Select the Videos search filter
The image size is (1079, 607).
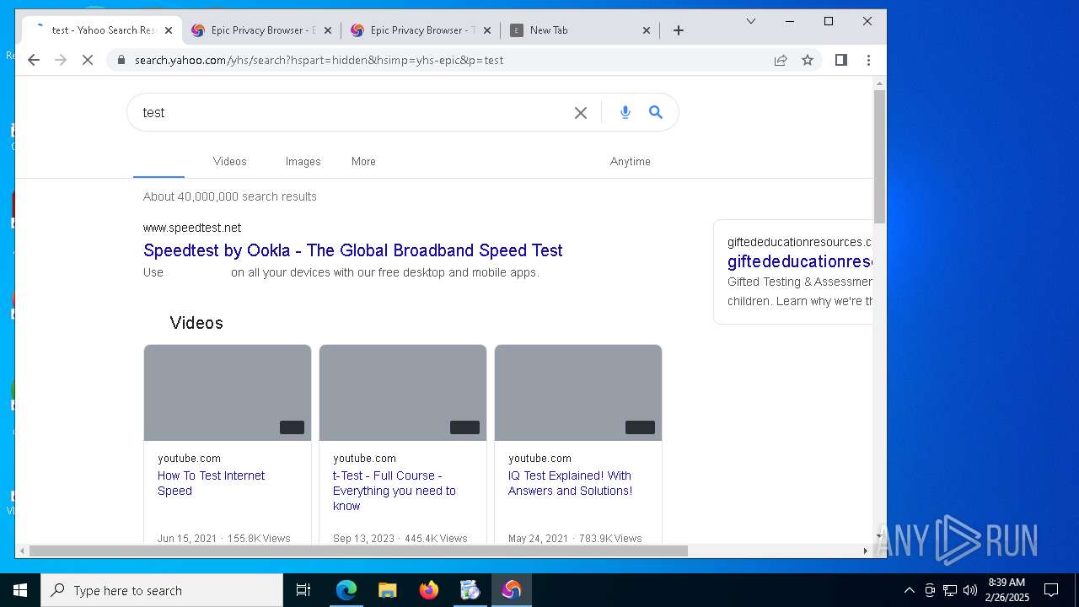coord(229,161)
